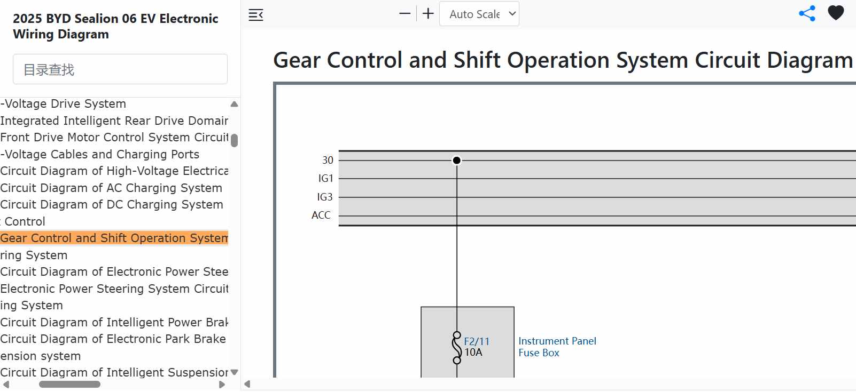Click the IG3 power rail label
Screen dimensions: 856x392
325,197
